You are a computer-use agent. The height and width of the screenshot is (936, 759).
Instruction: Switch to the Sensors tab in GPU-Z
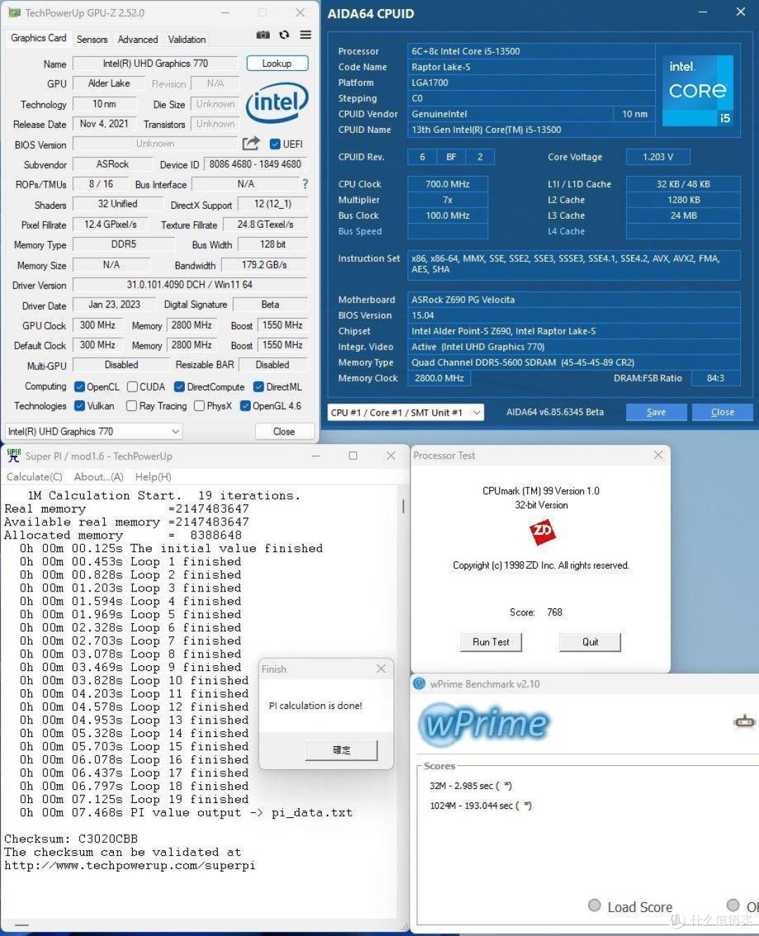91,39
